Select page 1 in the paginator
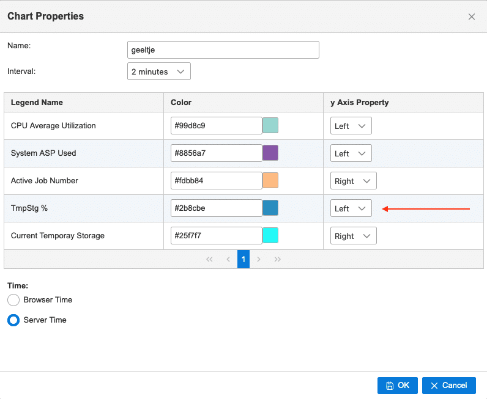487x399 pixels. click(x=243, y=259)
